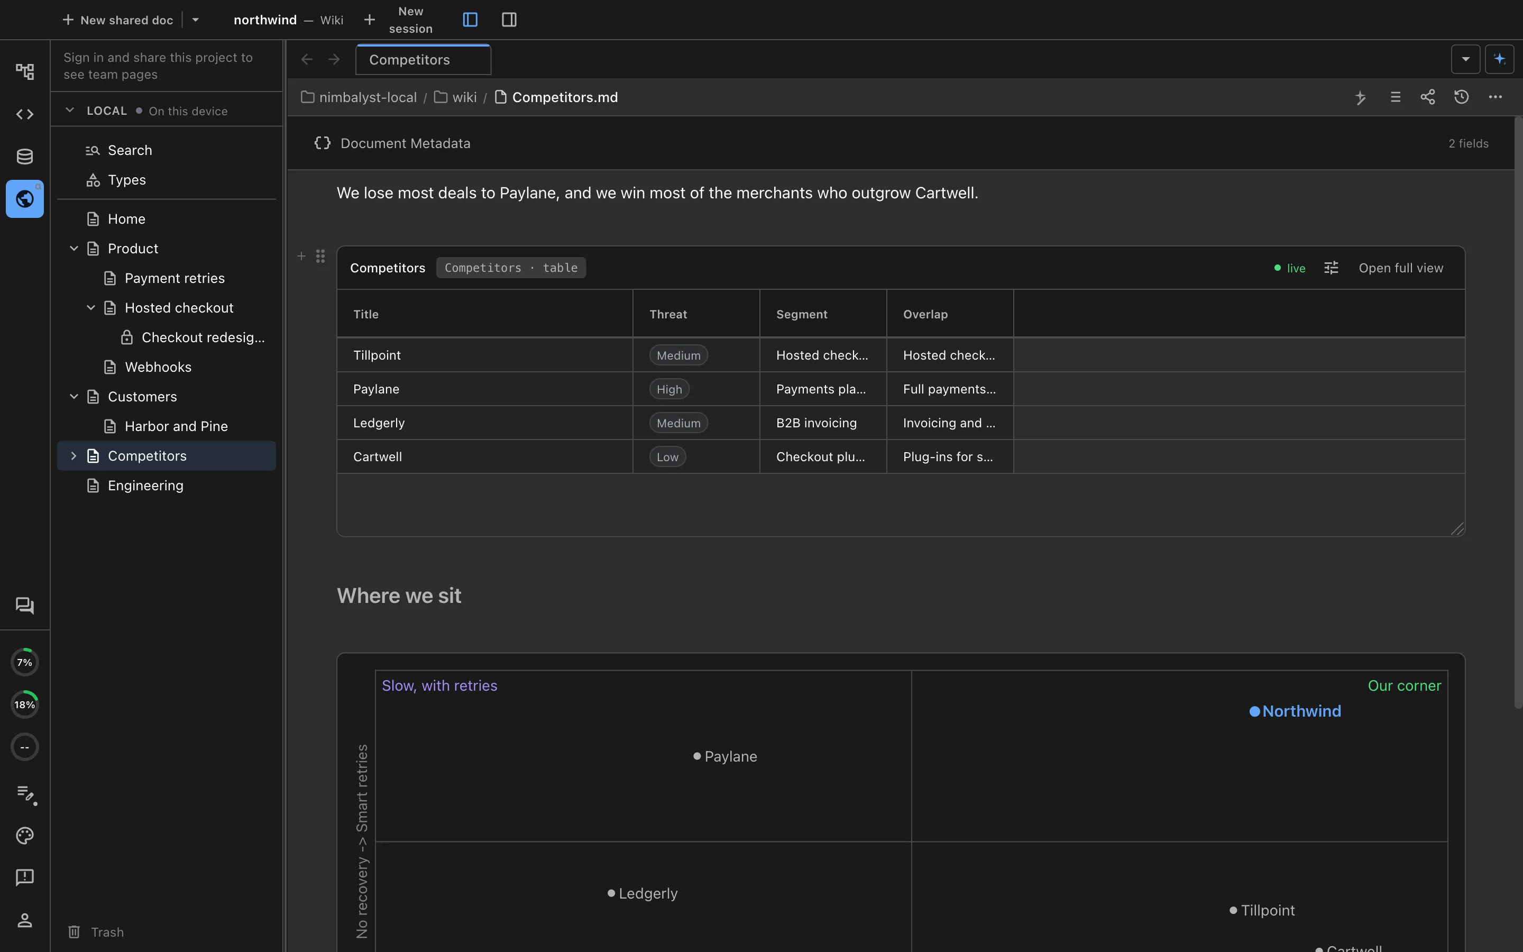
Task: Click the 18% usage ring indicator
Action: click(x=24, y=704)
